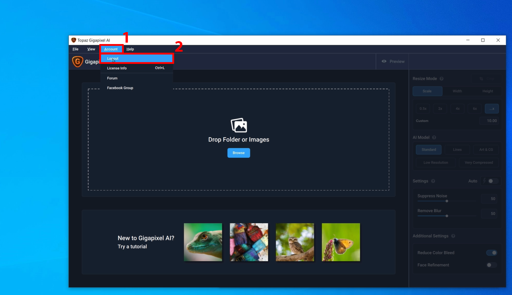This screenshot has width=512, height=295.
Task: Close the Account menu via its header
Action: (x=111, y=49)
